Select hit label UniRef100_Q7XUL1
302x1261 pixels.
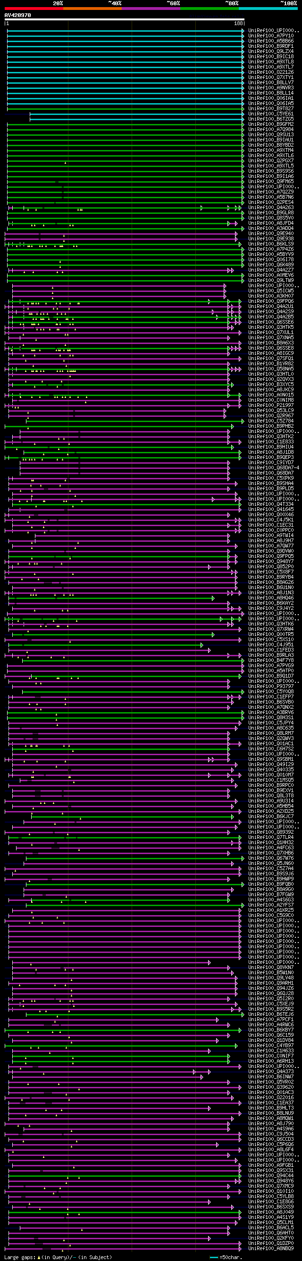(x=271, y=332)
